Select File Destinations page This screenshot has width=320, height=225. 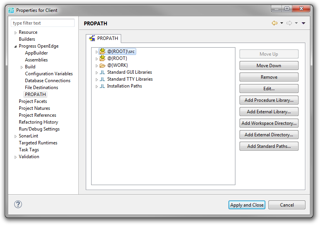click(42, 88)
